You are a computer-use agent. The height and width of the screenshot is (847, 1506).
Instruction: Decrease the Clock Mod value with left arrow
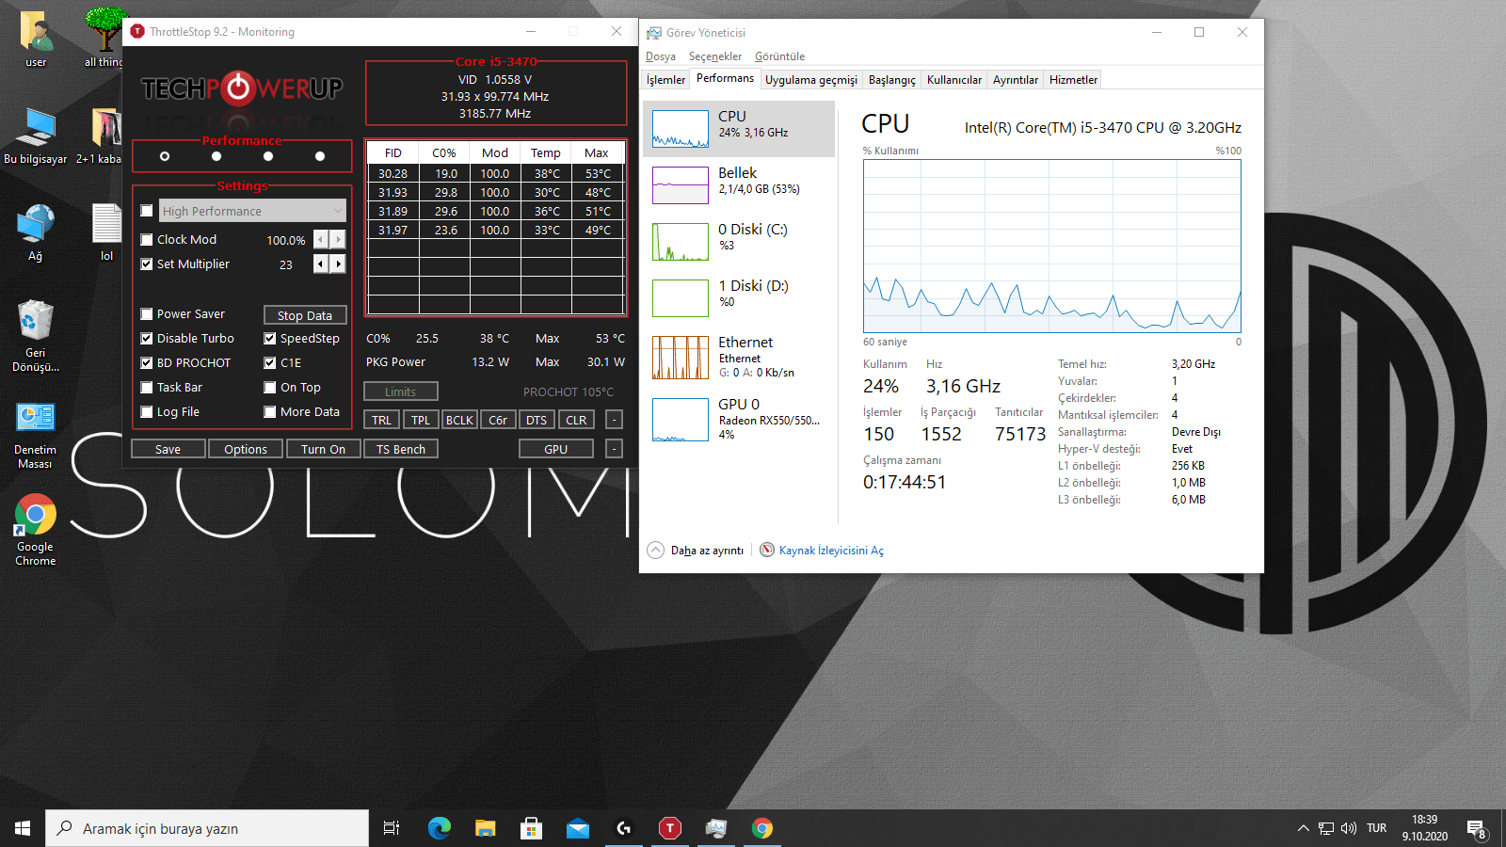click(x=321, y=240)
